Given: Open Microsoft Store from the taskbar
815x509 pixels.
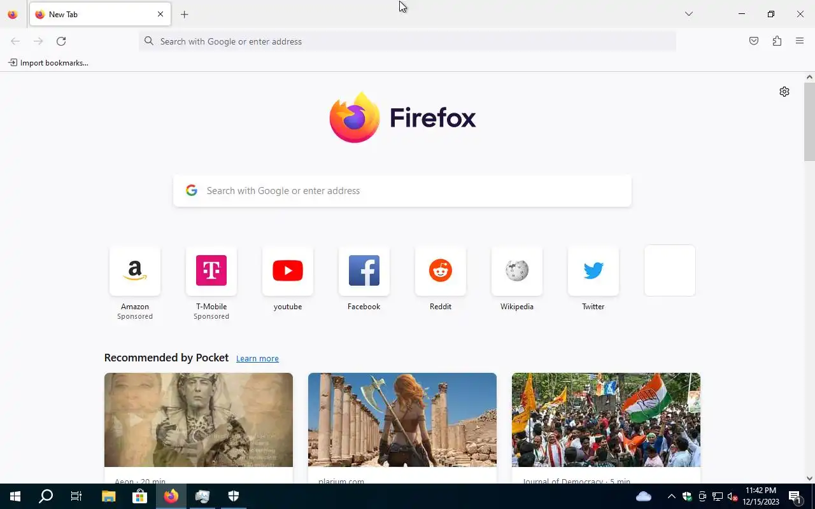Looking at the screenshot, I should (x=140, y=496).
